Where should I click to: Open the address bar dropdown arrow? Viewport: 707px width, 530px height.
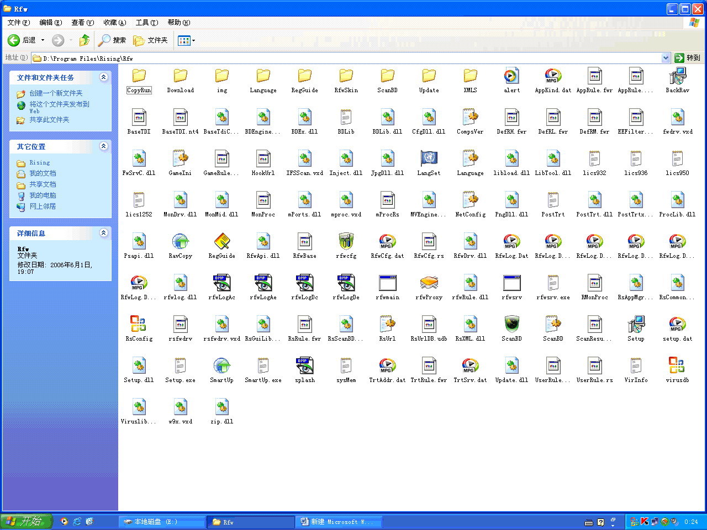(666, 58)
